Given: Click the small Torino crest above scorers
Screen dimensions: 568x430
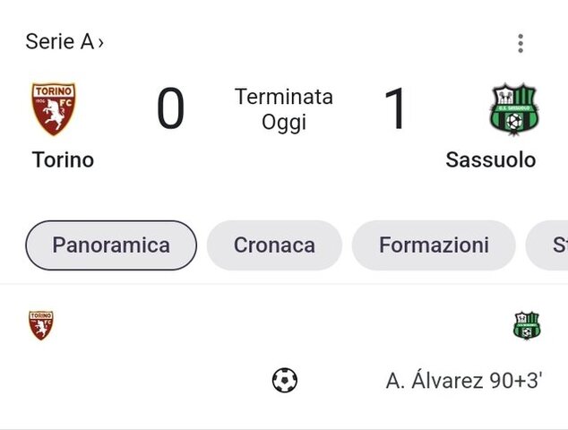Looking at the screenshot, I should pos(41,325).
